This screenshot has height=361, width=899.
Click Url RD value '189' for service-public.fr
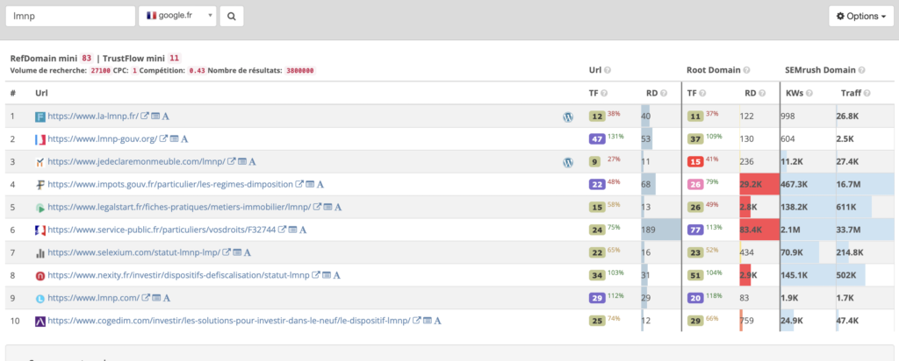649,230
